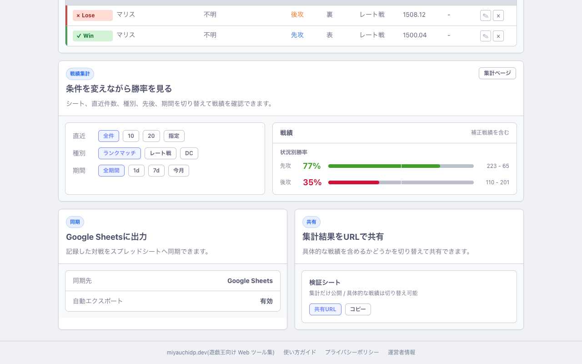
Task: Click the Win result badge
Action: point(93,36)
